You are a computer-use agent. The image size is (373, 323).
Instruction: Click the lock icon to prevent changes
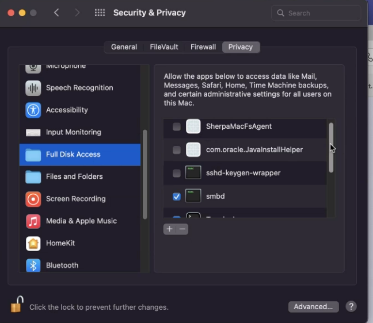tap(17, 305)
